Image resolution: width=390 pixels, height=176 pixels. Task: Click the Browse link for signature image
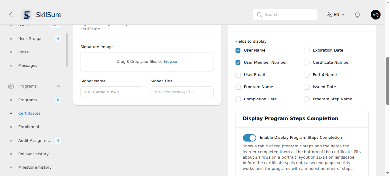(170, 62)
